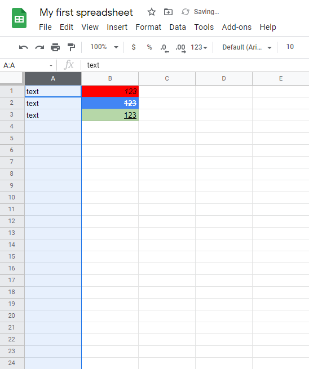Select column B header
Viewport: 309px width, 369px height.
click(x=110, y=79)
